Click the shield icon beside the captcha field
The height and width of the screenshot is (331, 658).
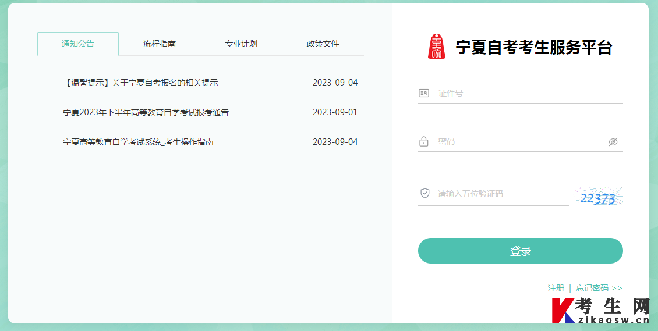(x=424, y=193)
